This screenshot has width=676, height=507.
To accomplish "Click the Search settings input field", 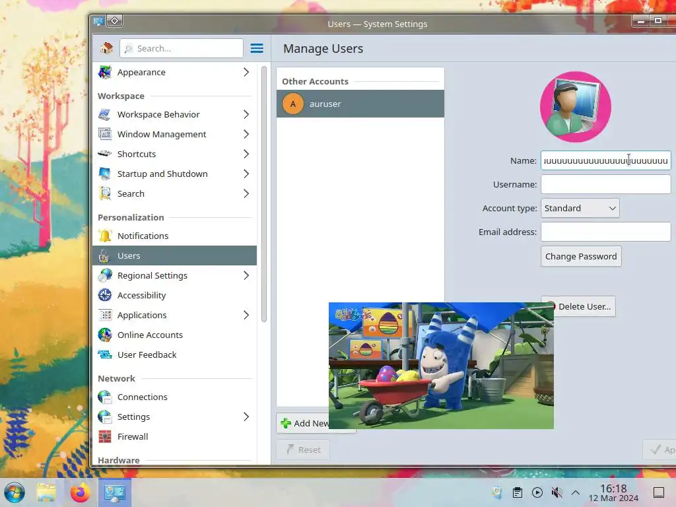I will click(x=182, y=48).
